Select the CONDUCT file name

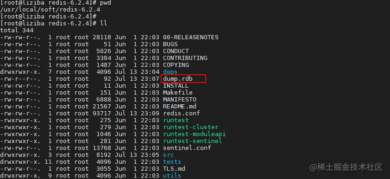pos(176,51)
